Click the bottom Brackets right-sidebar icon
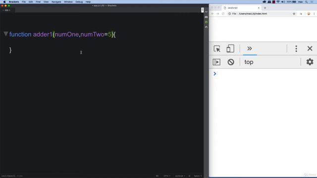Screen dimensions: 317x178 click(206, 27)
